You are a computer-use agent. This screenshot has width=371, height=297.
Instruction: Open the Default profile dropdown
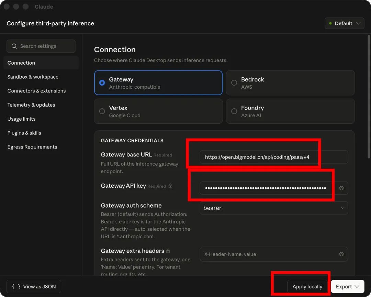tap(344, 23)
